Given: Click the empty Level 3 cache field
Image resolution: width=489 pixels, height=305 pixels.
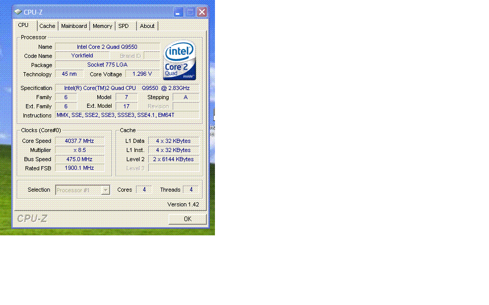Looking at the screenshot, I should coord(173,168).
